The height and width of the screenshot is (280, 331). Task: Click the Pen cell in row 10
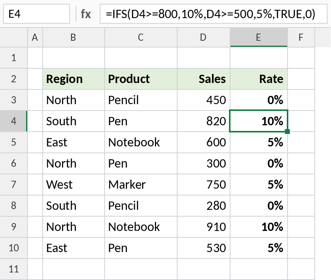tap(141, 248)
